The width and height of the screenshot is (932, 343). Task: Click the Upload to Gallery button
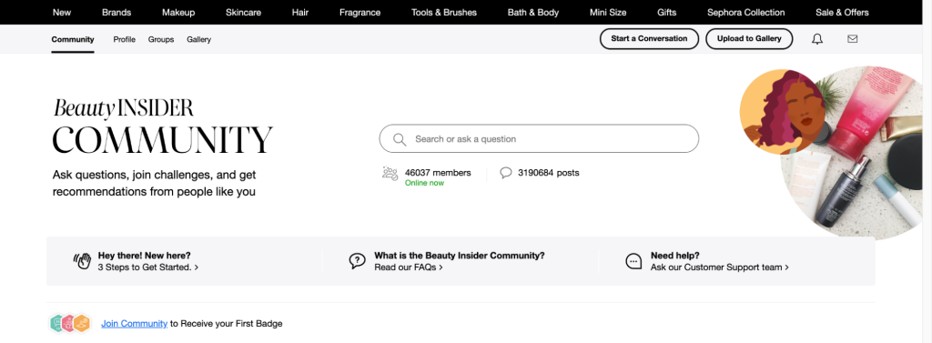[x=749, y=38]
